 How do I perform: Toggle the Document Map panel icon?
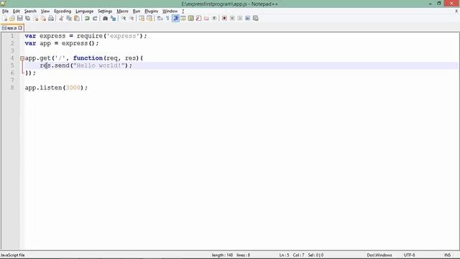[x=191, y=18]
